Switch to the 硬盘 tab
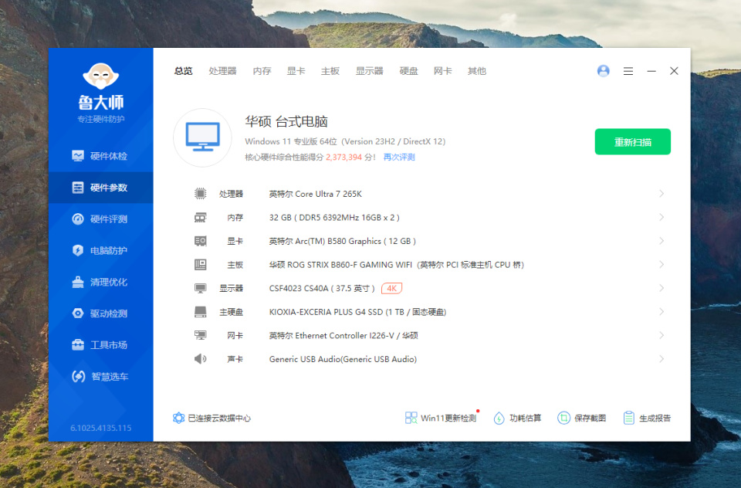This screenshot has width=741, height=488. [x=409, y=71]
